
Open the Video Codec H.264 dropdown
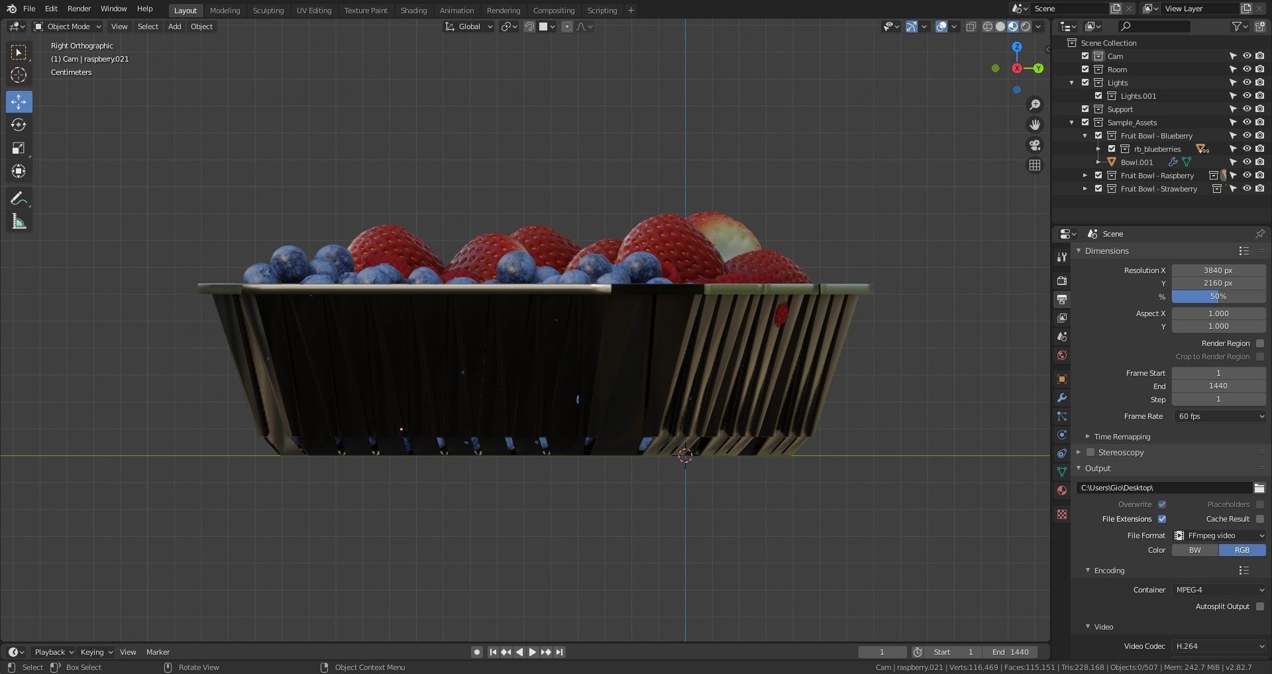click(1219, 646)
